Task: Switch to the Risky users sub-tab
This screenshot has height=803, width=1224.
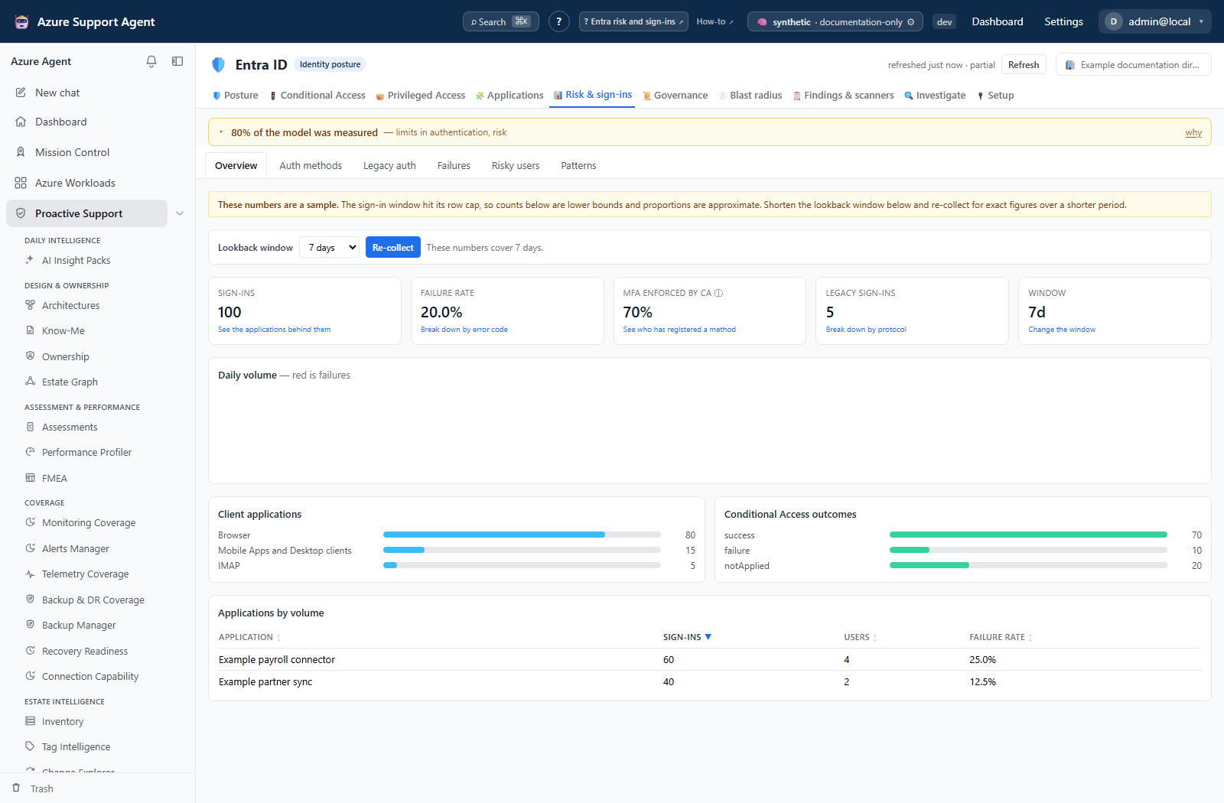Action: 516,166
